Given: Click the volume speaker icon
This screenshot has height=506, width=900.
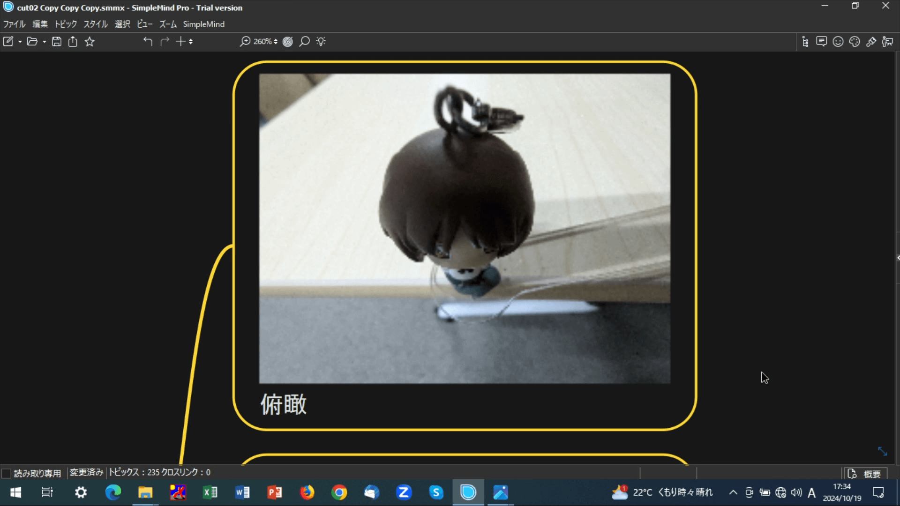Looking at the screenshot, I should [796, 492].
